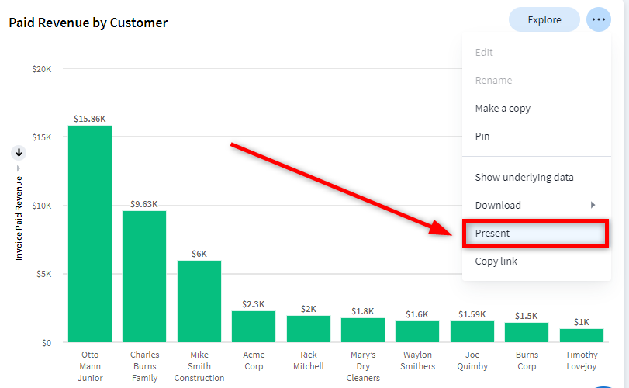This screenshot has height=388, width=629.
Task: Click the Explore button
Action: pyautogui.click(x=544, y=19)
